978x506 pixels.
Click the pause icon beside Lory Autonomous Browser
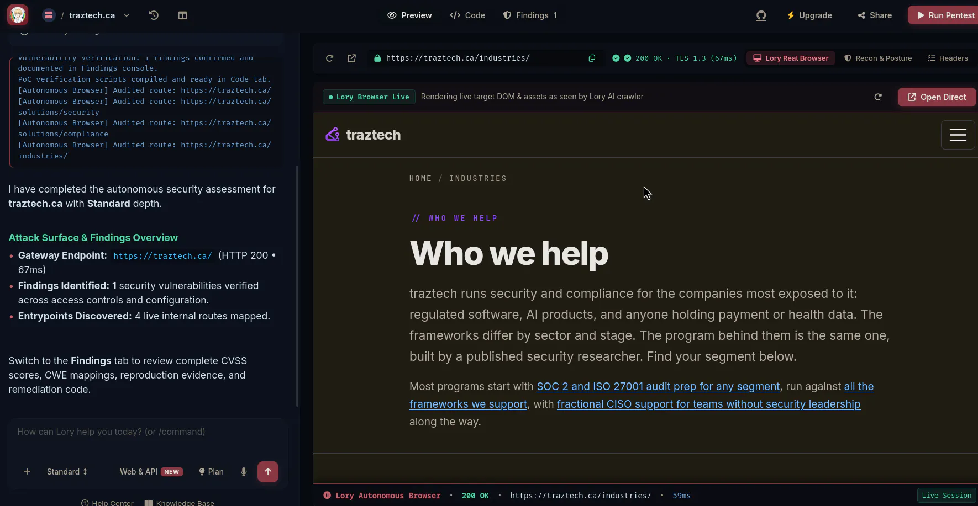coord(327,495)
